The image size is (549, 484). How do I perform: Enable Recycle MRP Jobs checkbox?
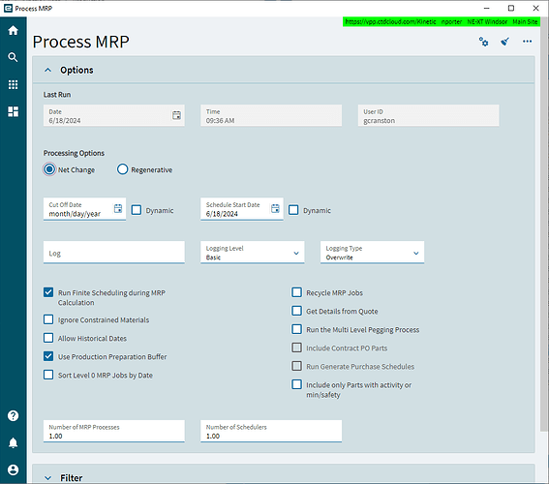pos(296,292)
